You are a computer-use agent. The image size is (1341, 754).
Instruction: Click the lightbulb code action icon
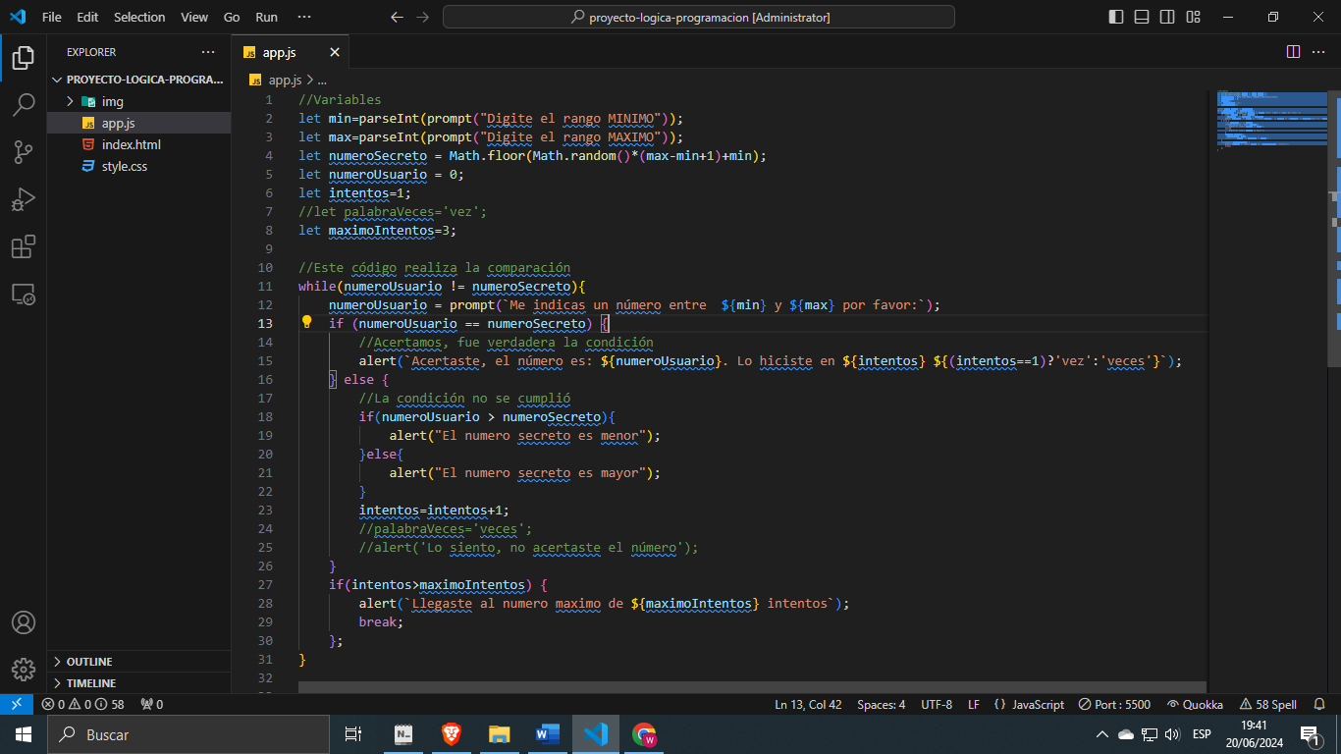click(x=306, y=323)
